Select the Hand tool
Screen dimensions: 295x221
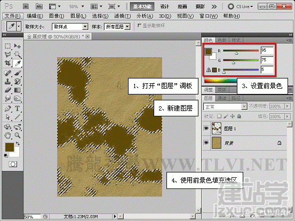pos(7,135)
